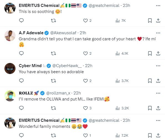Open more options for A.F Adewale's tweet
Image resolution: width=165 pixels, height=140 pixels.
tap(158, 33)
